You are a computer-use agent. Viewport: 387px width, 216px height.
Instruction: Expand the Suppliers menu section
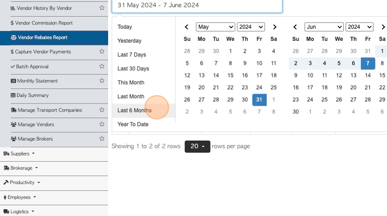[19, 154]
